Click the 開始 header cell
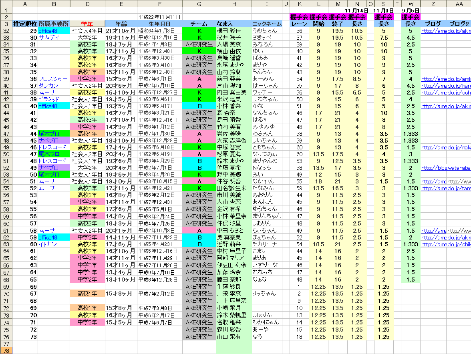This screenshot has height=354, width=471. click(x=318, y=24)
